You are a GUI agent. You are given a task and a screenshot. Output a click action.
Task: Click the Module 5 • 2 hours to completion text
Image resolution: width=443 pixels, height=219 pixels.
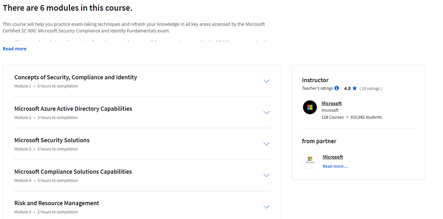coord(46,212)
